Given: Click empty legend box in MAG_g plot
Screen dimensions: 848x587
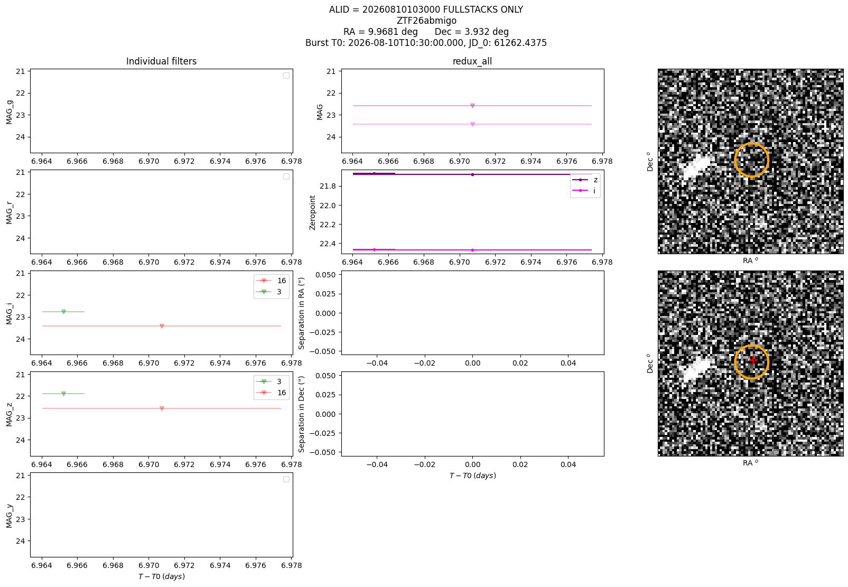Looking at the screenshot, I should (x=286, y=76).
